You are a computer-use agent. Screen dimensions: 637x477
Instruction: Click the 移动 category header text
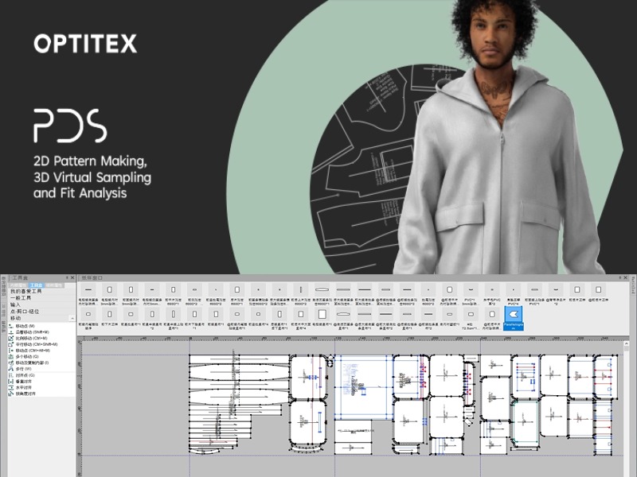[x=15, y=319]
